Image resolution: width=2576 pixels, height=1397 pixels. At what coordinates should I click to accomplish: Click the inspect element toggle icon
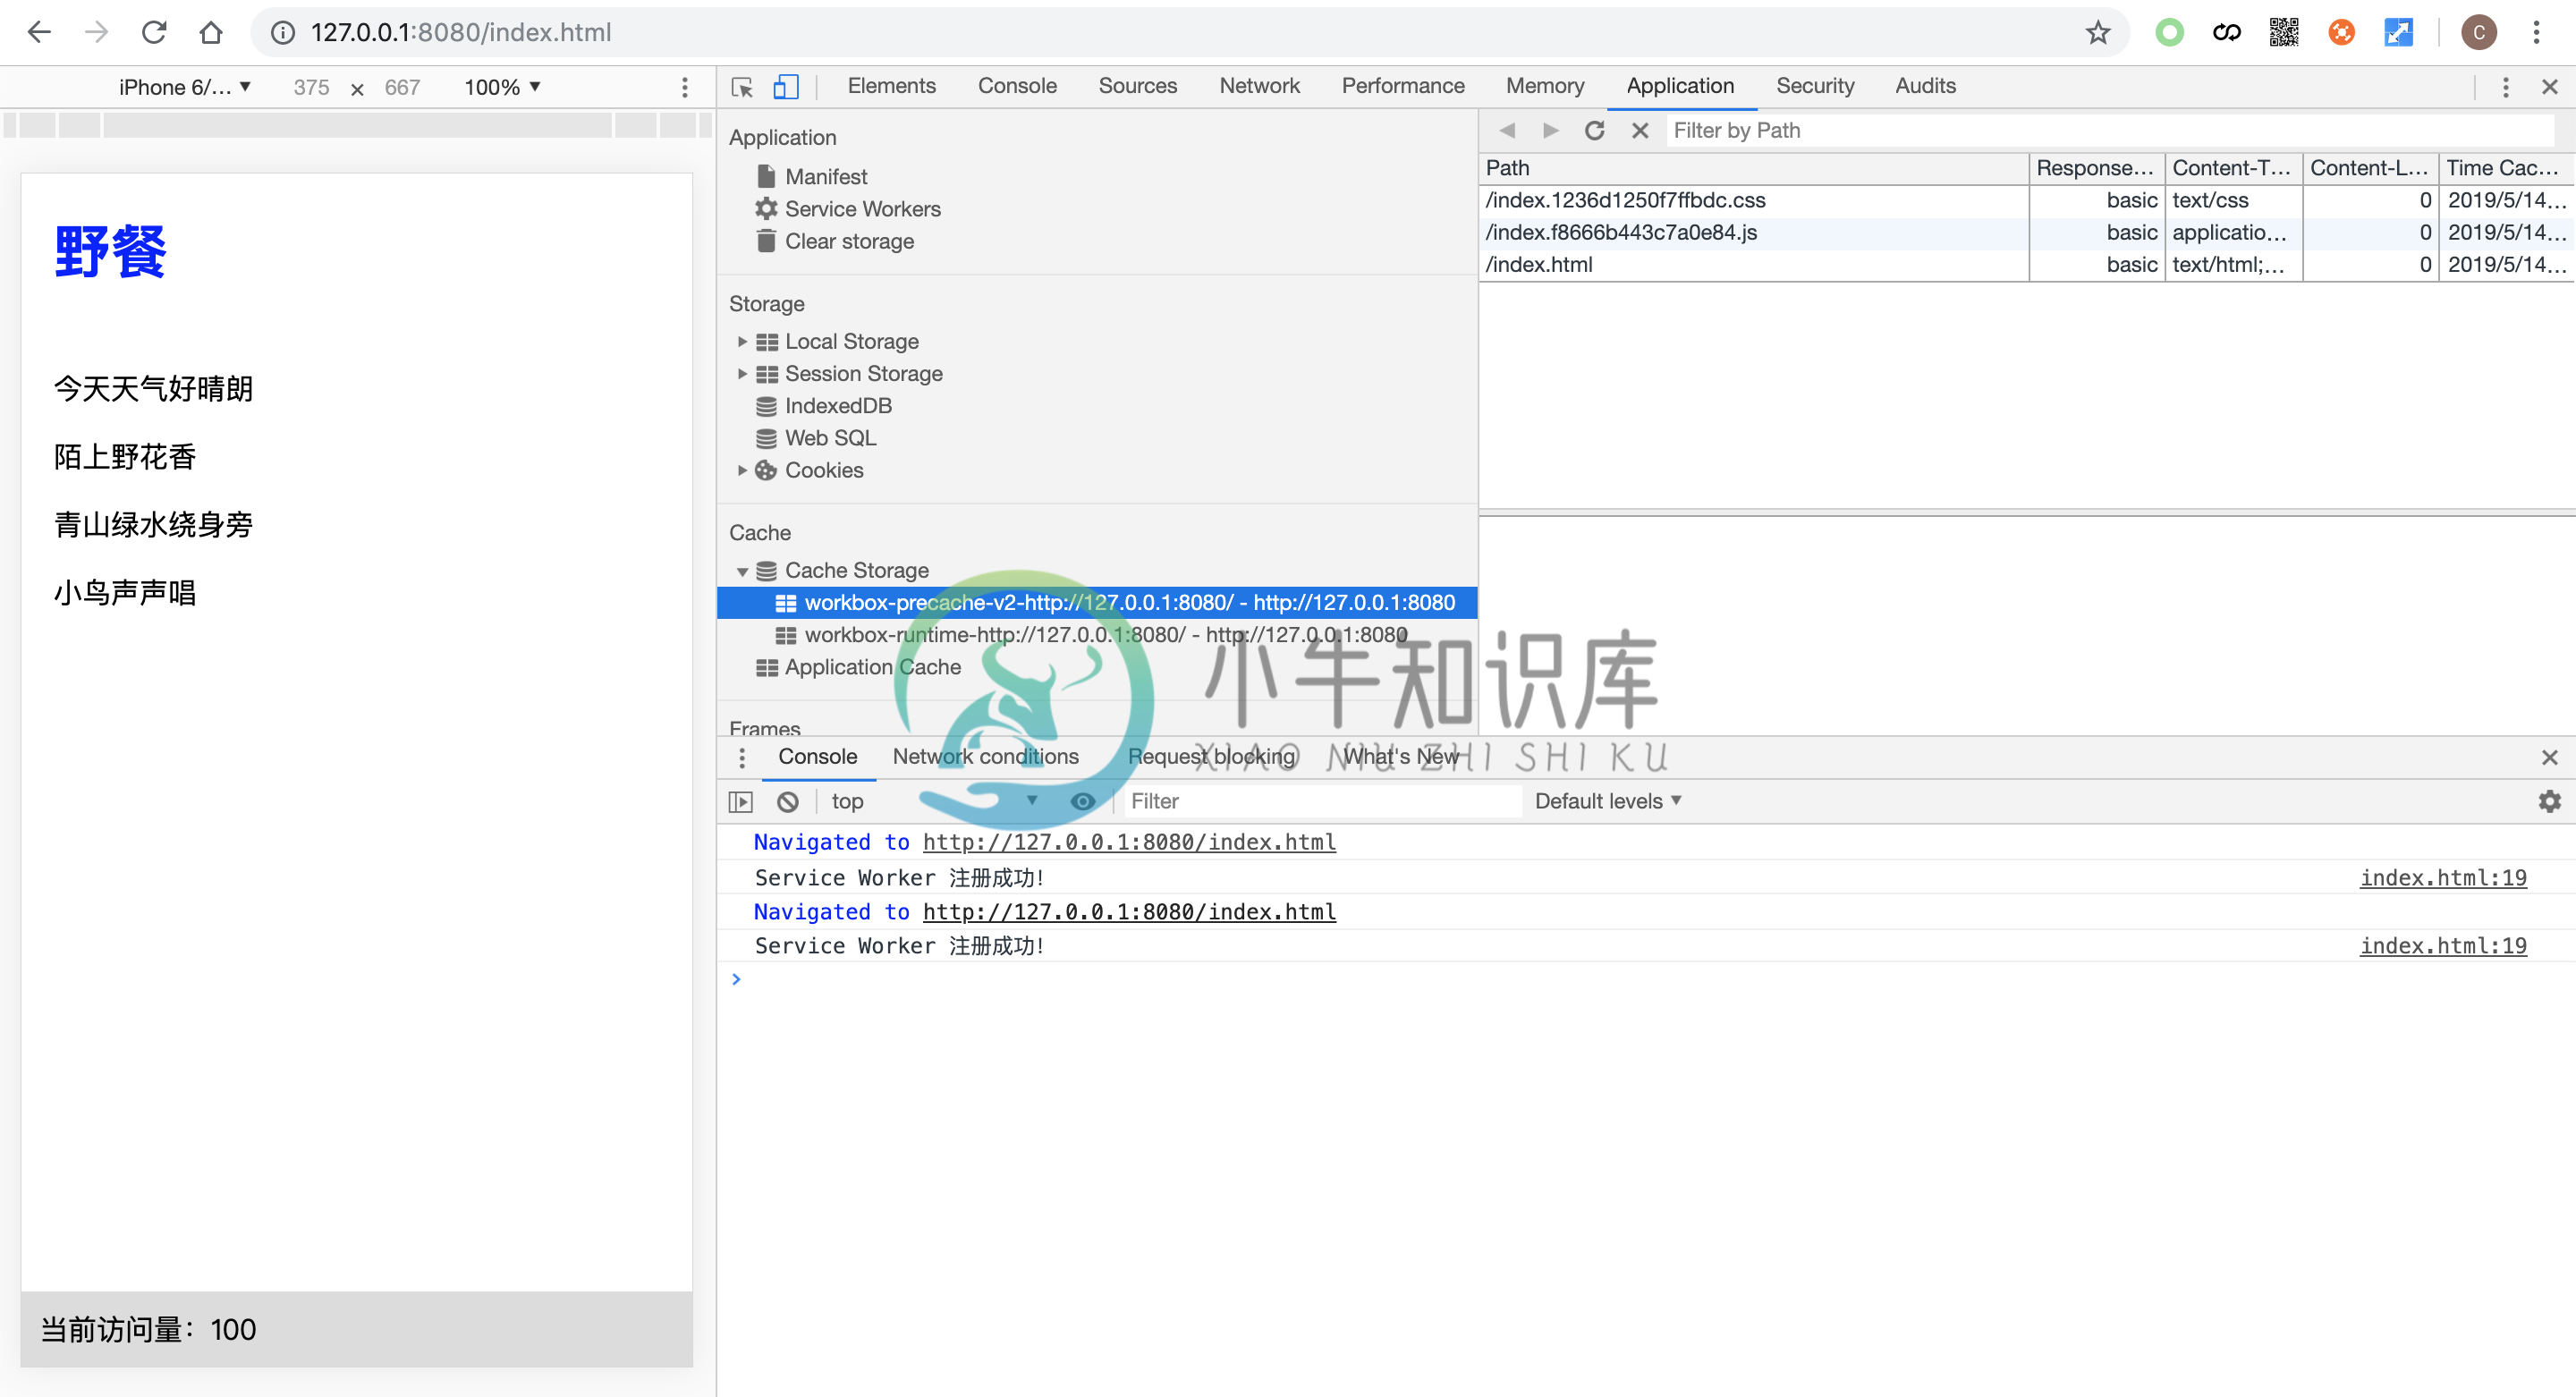pos(741,82)
